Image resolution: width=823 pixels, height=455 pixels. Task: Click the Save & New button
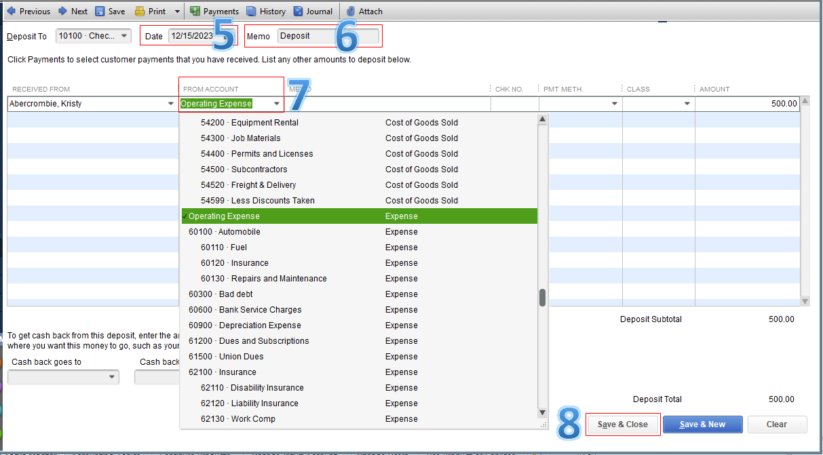[702, 424]
